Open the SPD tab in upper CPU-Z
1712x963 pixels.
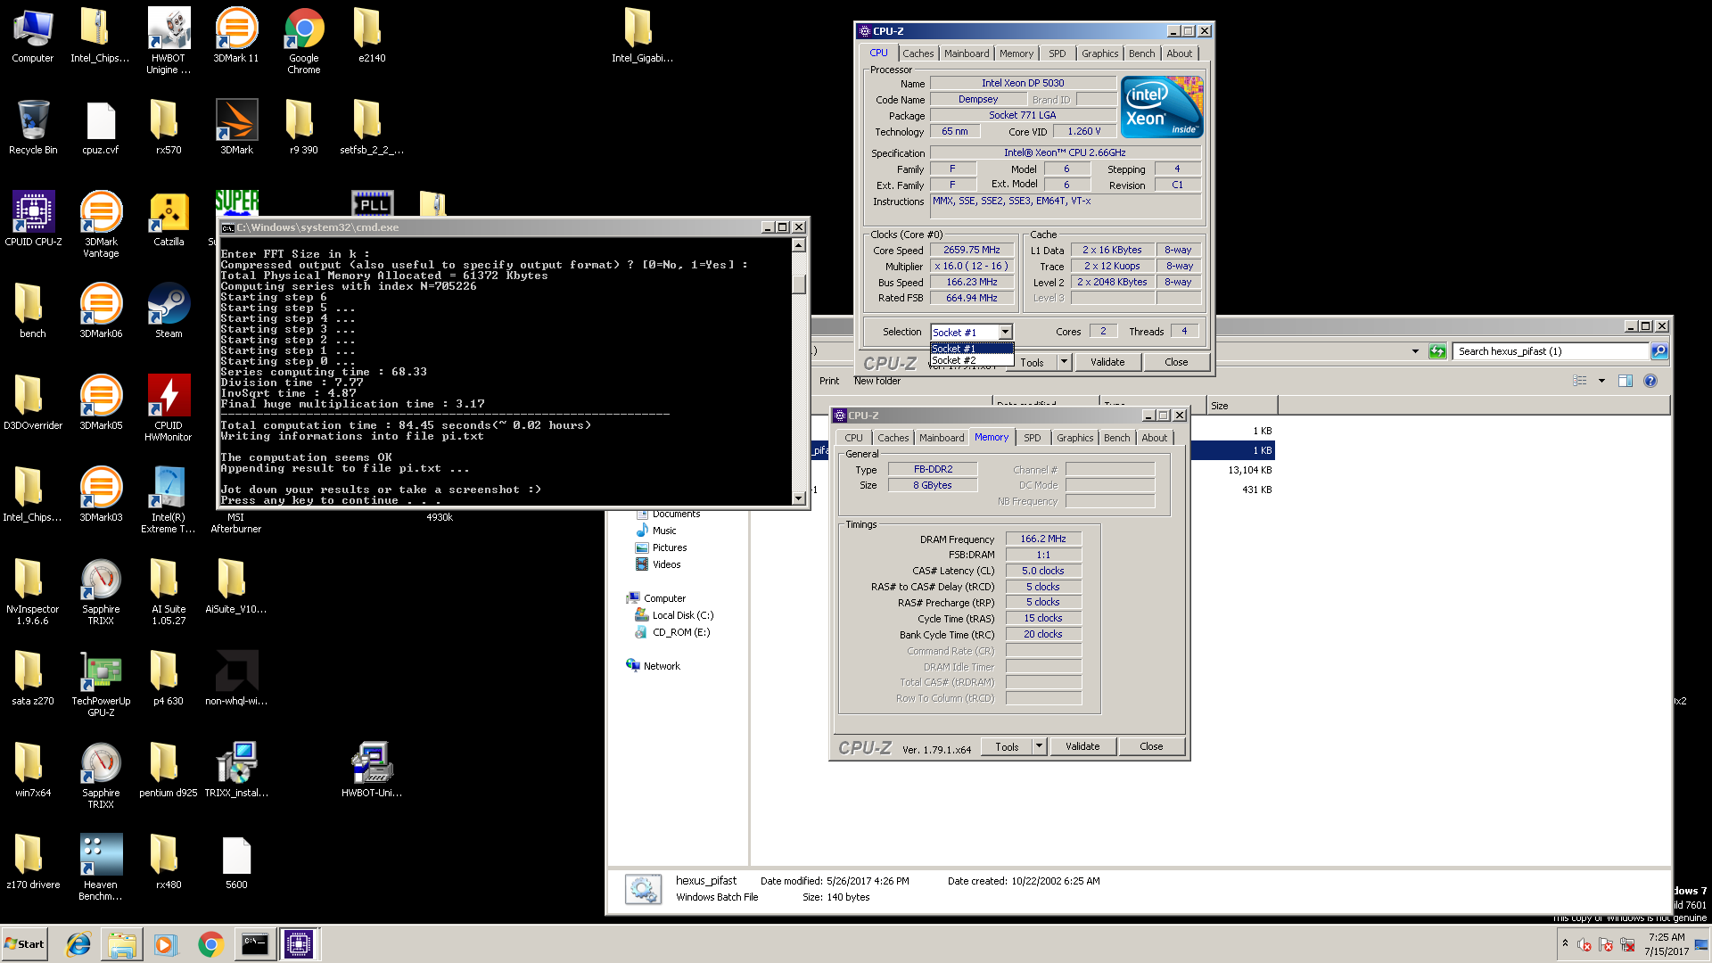tap(1057, 53)
